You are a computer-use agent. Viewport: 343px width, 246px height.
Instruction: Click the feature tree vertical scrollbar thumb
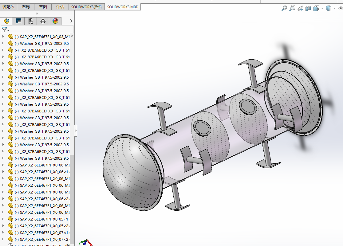(72, 200)
